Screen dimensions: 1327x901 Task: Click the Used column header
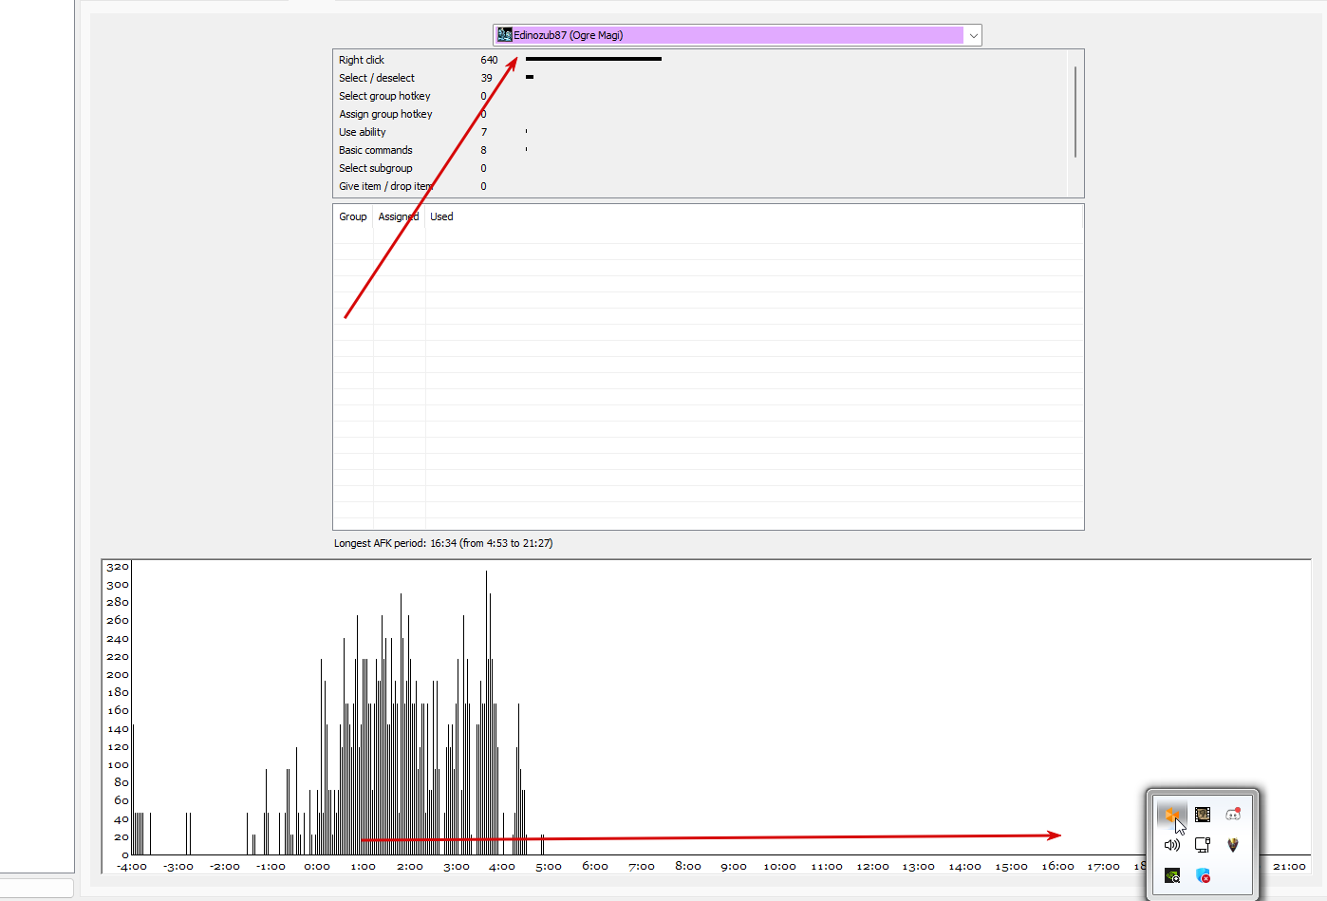pyautogui.click(x=441, y=216)
